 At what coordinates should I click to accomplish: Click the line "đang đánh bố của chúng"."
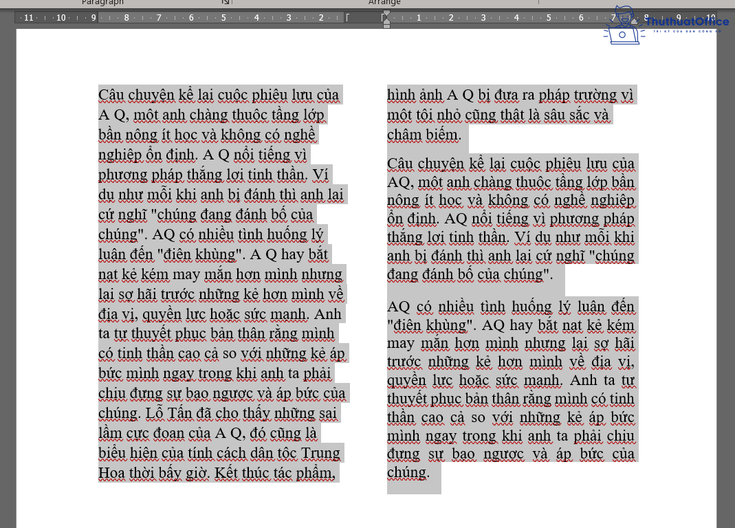[470, 274]
